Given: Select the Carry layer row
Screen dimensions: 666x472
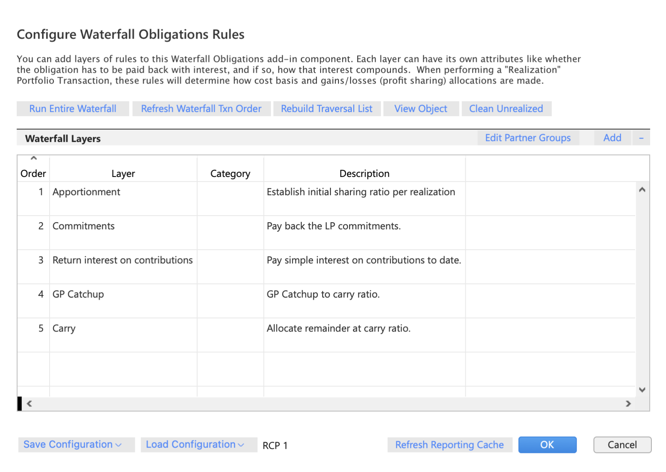Looking at the screenshot, I should pyautogui.click(x=326, y=335).
